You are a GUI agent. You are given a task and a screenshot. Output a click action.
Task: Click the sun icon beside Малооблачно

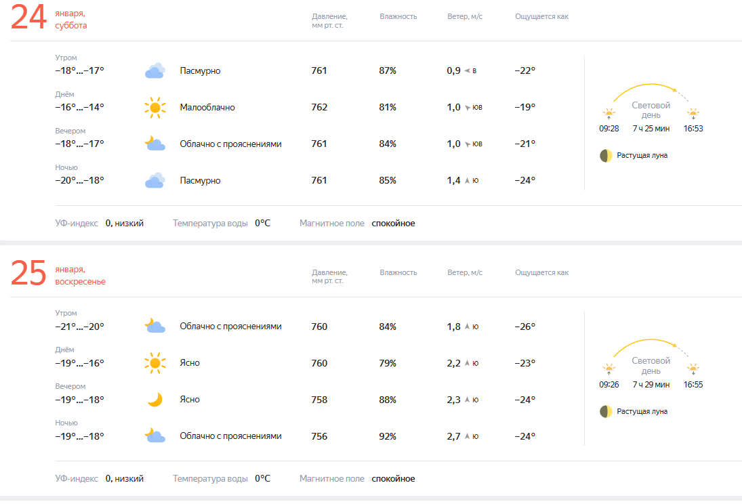point(155,107)
